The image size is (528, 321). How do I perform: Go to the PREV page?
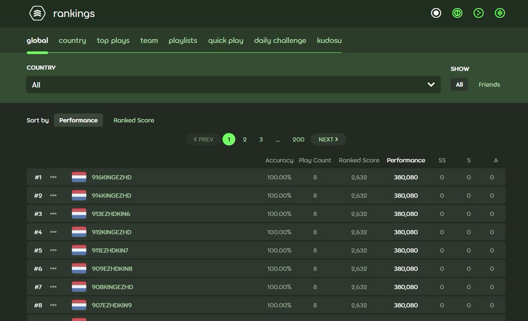point(203,139)
